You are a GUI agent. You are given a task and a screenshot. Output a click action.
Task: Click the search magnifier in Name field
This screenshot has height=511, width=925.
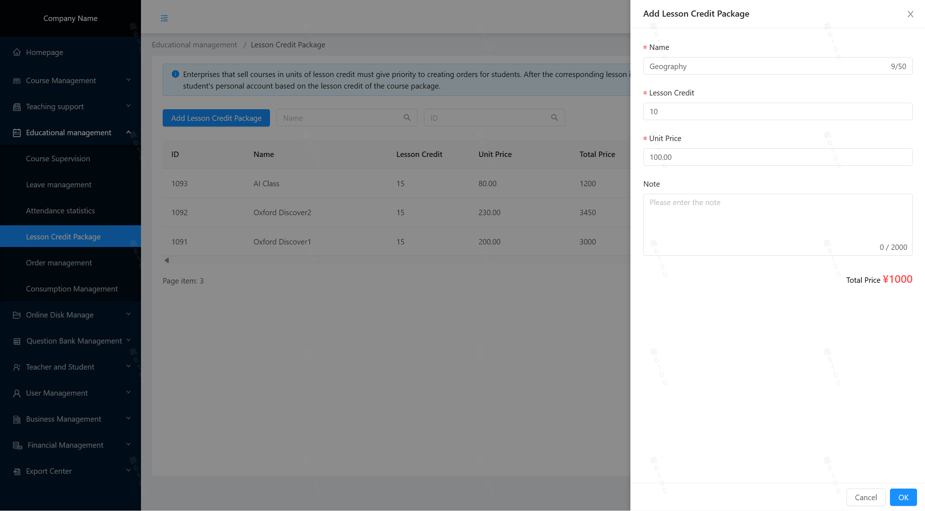(x=407, y=118)
